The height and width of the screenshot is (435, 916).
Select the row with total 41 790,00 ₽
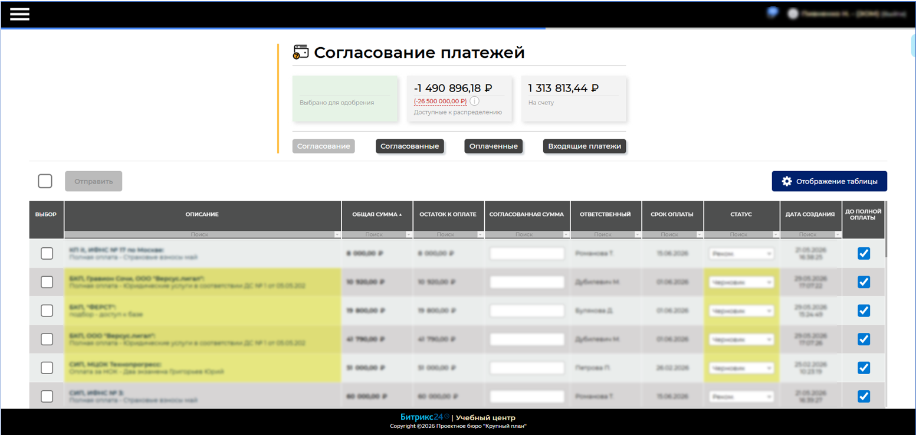(x=47, y=339)
